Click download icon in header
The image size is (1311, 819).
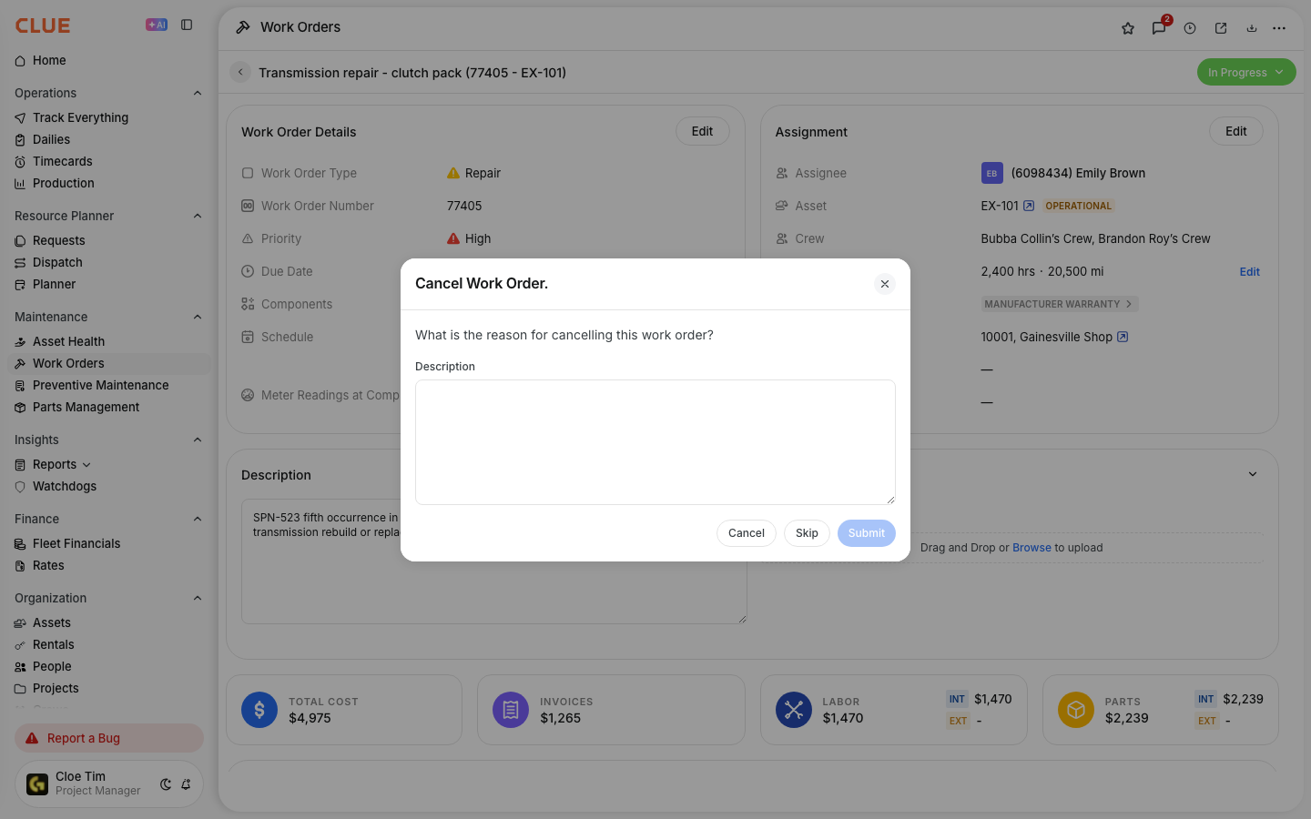point(1252,28)
